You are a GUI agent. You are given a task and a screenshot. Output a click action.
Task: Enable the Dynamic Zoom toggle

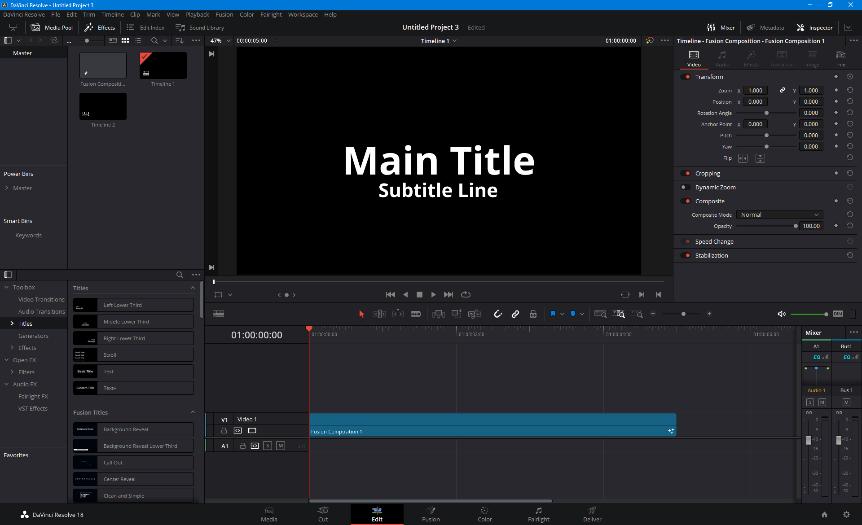686,187
